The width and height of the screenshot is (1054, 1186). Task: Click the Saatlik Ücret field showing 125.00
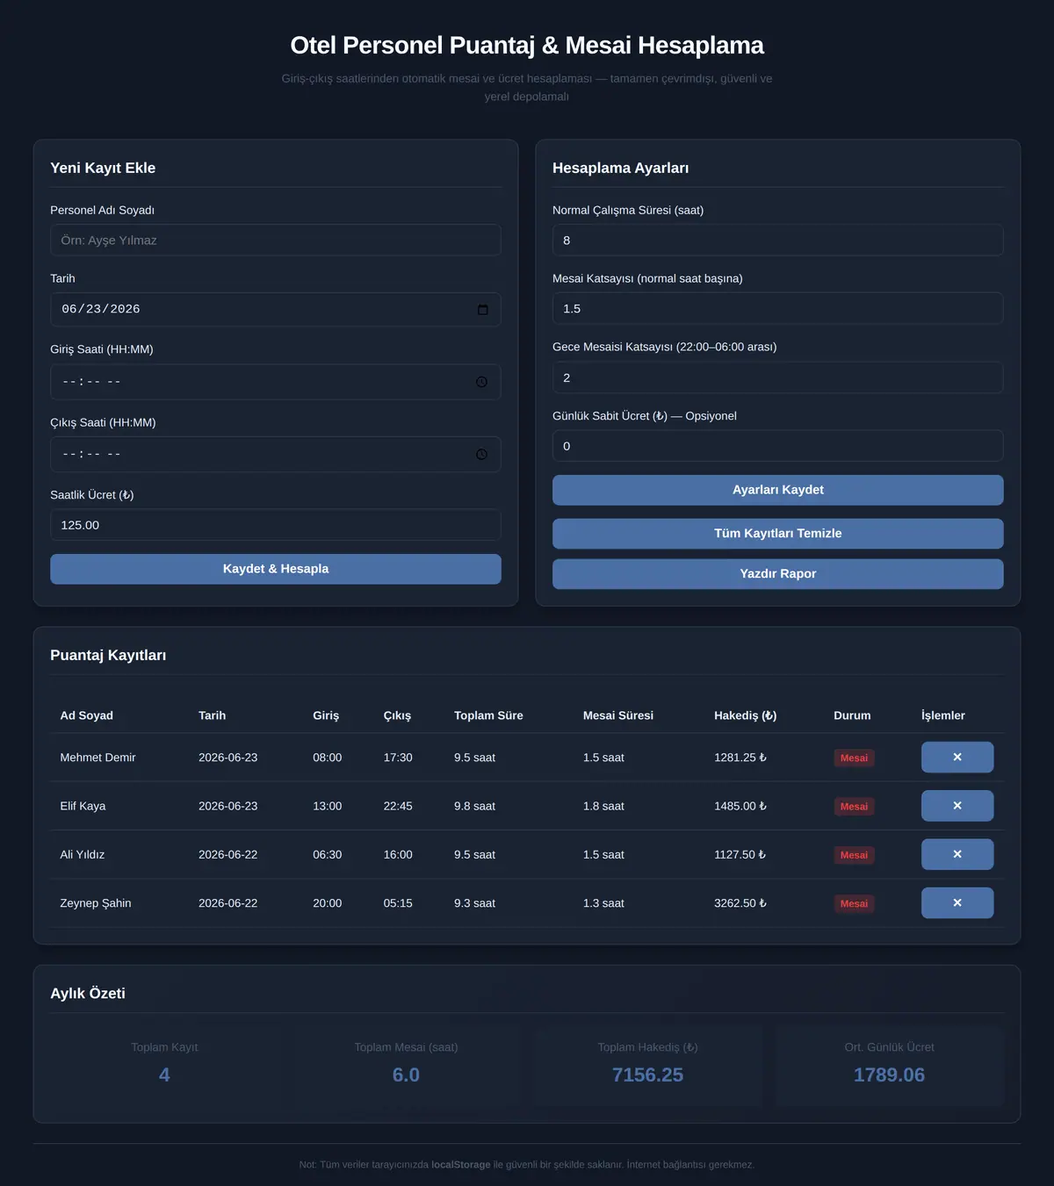[276, 525]
